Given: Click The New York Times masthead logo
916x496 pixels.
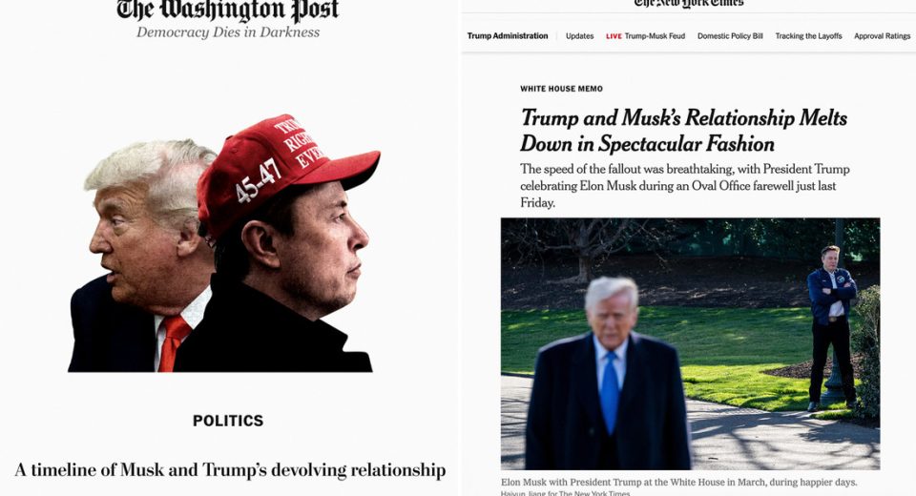Looking at the screenshot, I should tap(689, 3).
